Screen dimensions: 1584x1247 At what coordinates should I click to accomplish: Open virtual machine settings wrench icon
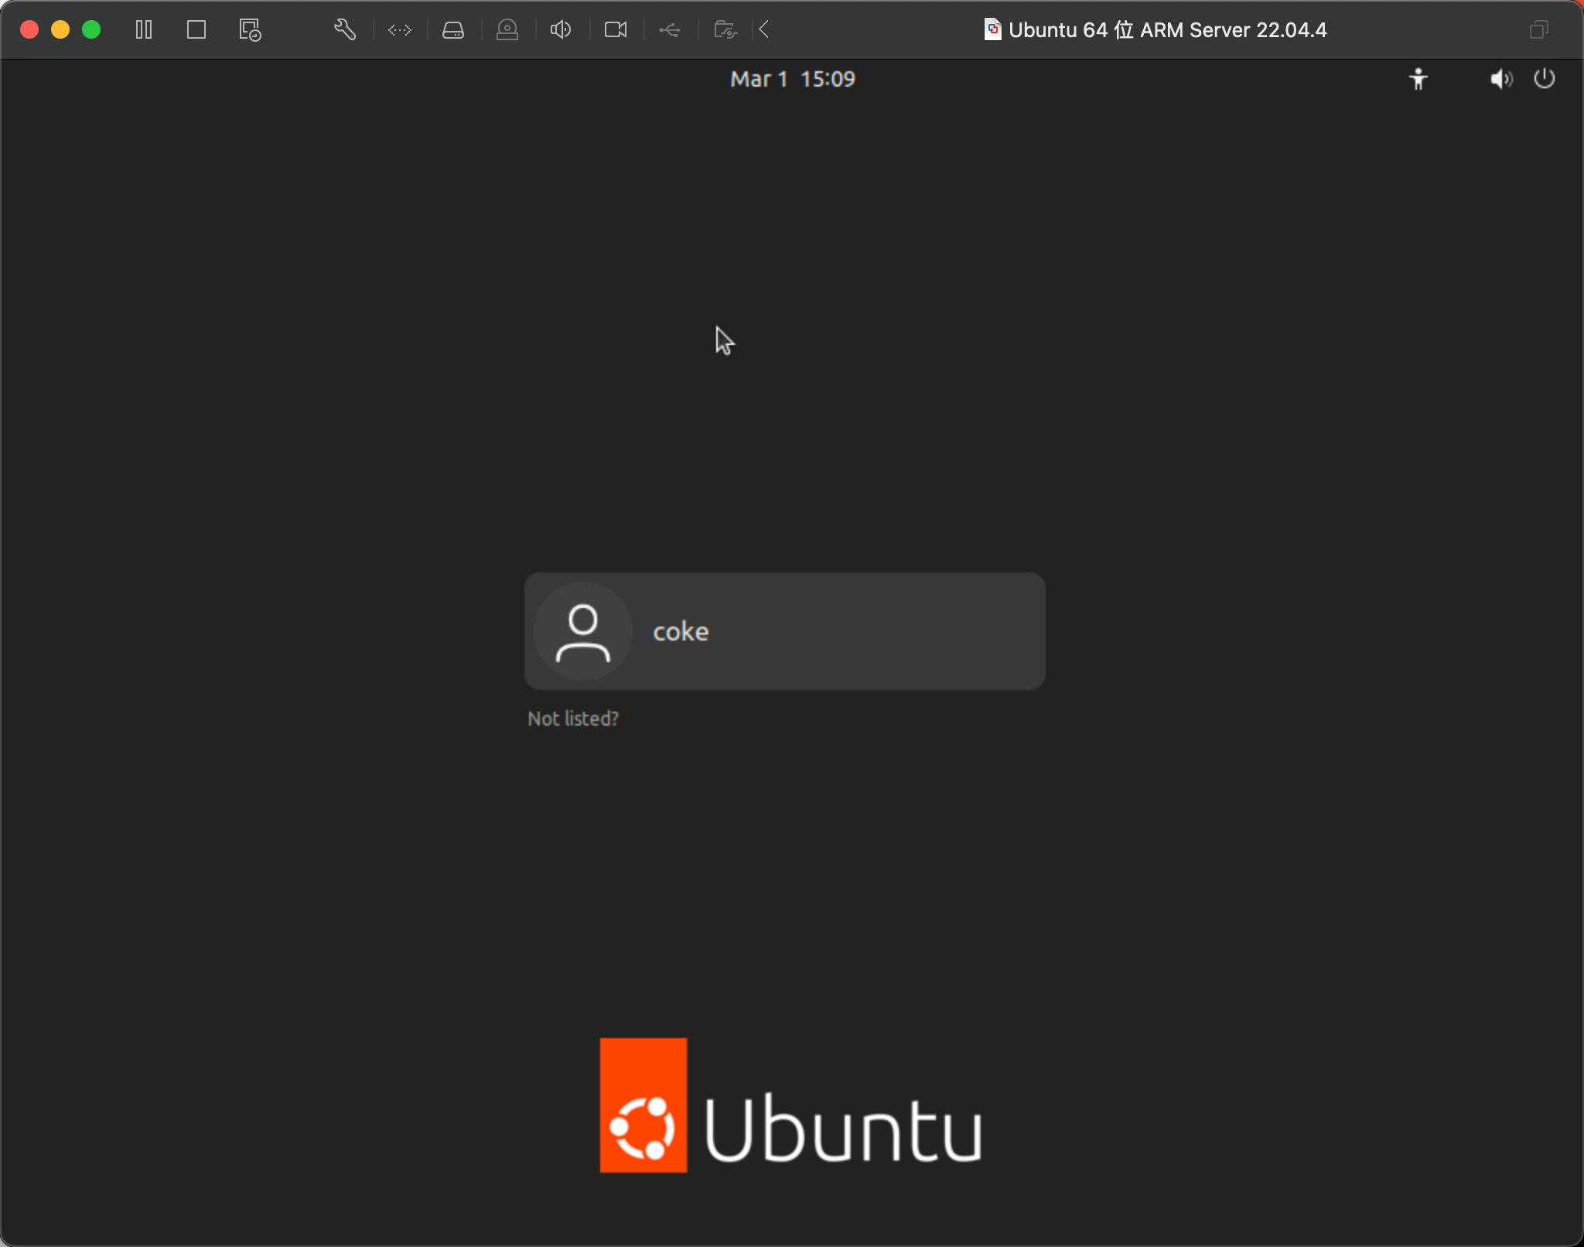tap(345, 30)
